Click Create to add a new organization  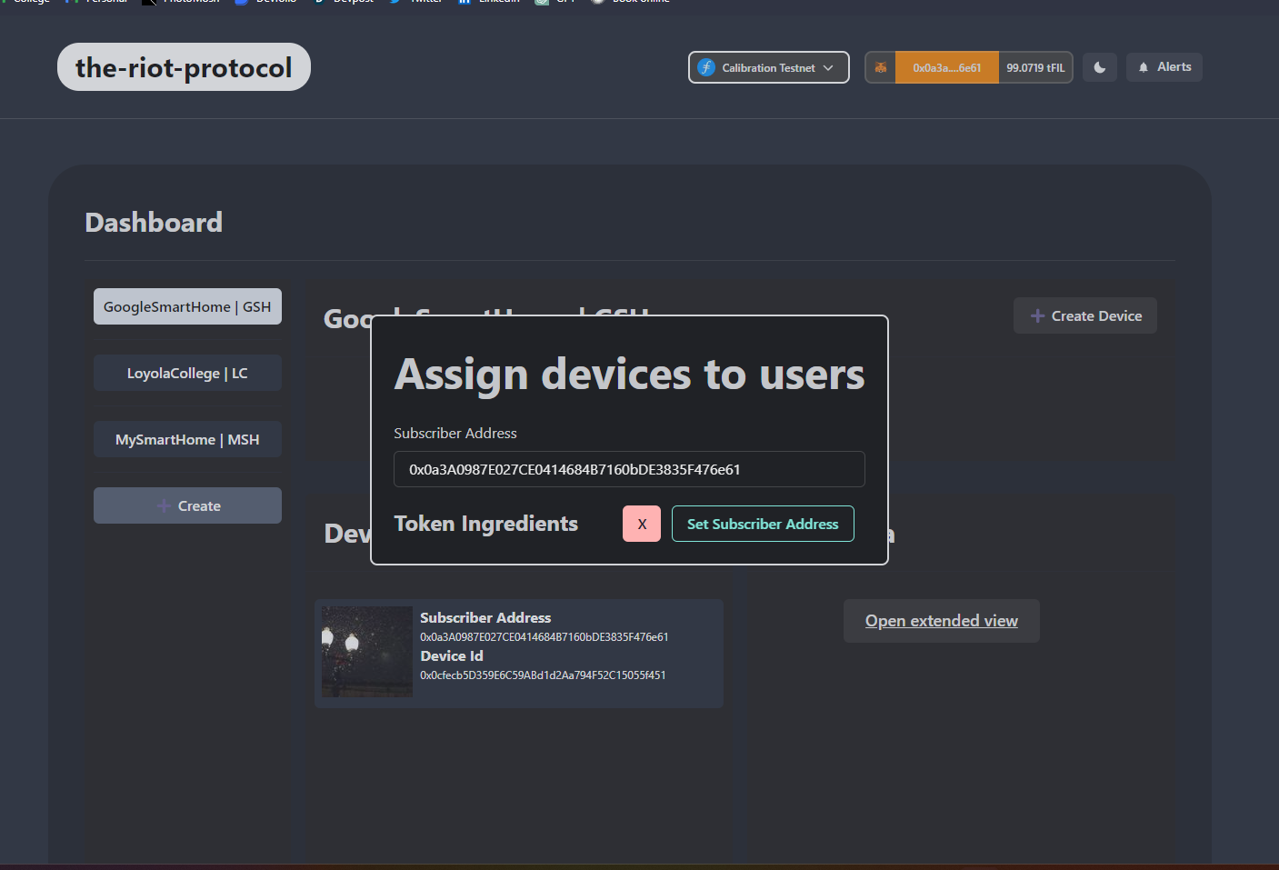click(187, 505)
